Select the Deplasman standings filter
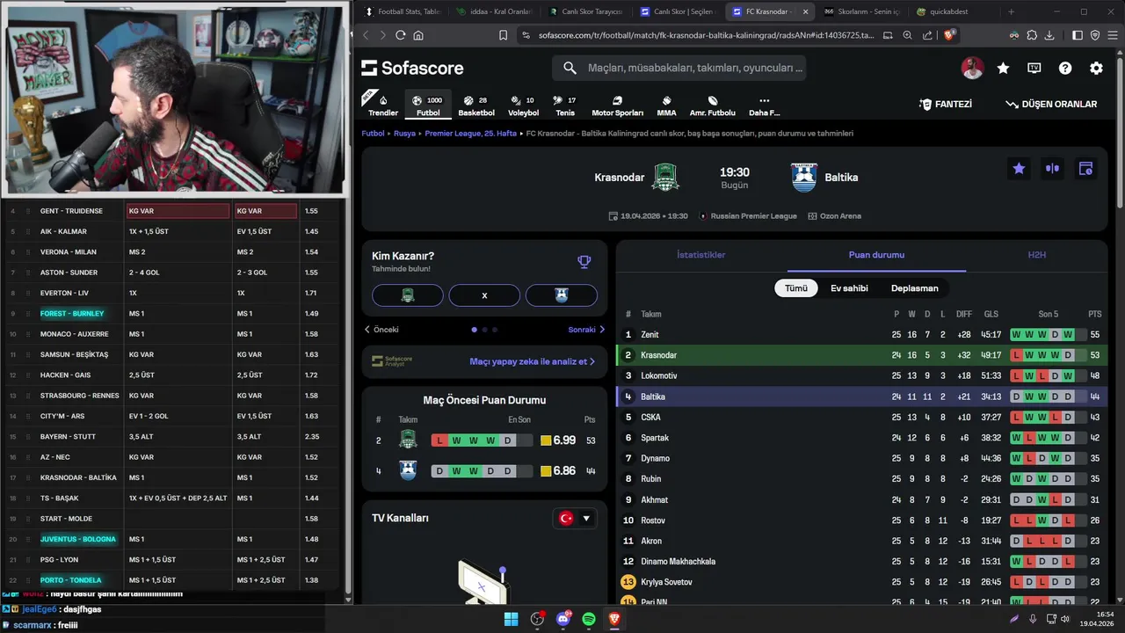 coord(915,288)
